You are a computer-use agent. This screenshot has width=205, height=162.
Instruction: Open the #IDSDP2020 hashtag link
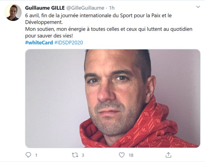click(69, 43)
